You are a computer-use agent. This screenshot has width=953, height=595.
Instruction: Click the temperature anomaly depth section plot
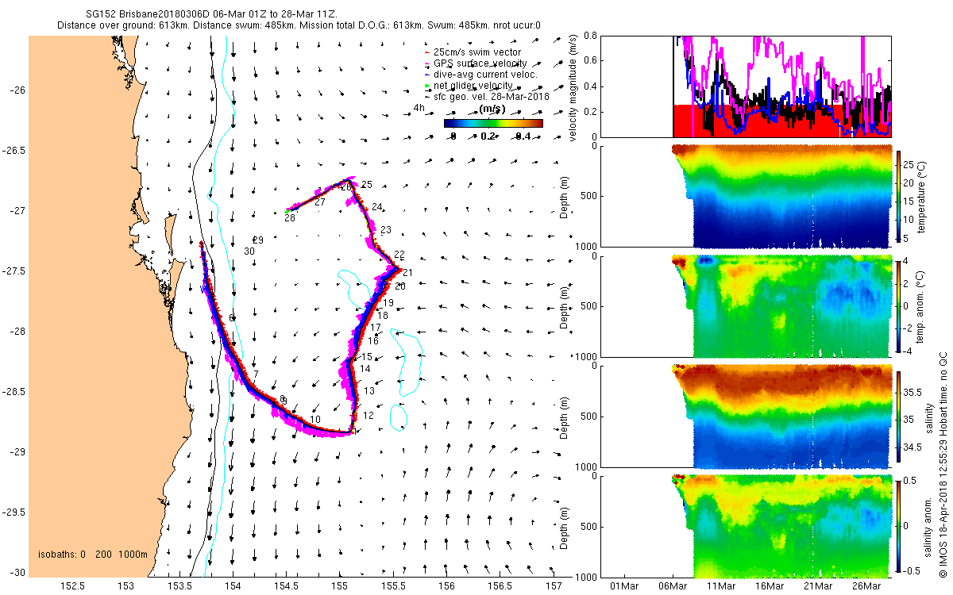pyautogui.click(x=746, y=306)
